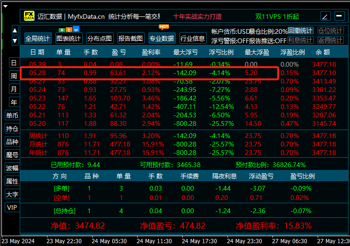The height and width of the screenshot is (246, 350).
Task: Open the 专业数据 tab
Action: tap(162, 38)
